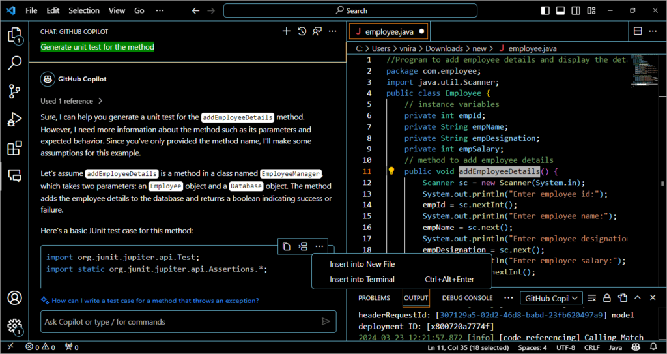Image resolution: width=667 pixels, height=354 pixels.
Task: Open code block more actions ellipsis
Action: [319, 246]
